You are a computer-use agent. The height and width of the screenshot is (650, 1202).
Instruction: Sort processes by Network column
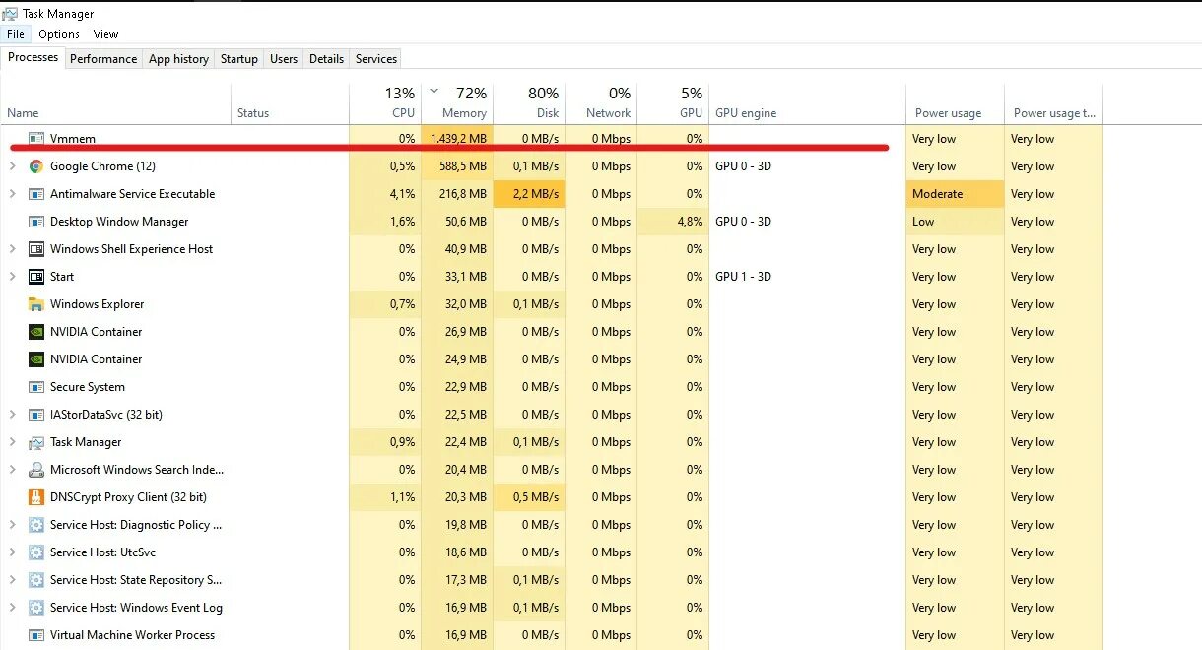tap(601, 103)
